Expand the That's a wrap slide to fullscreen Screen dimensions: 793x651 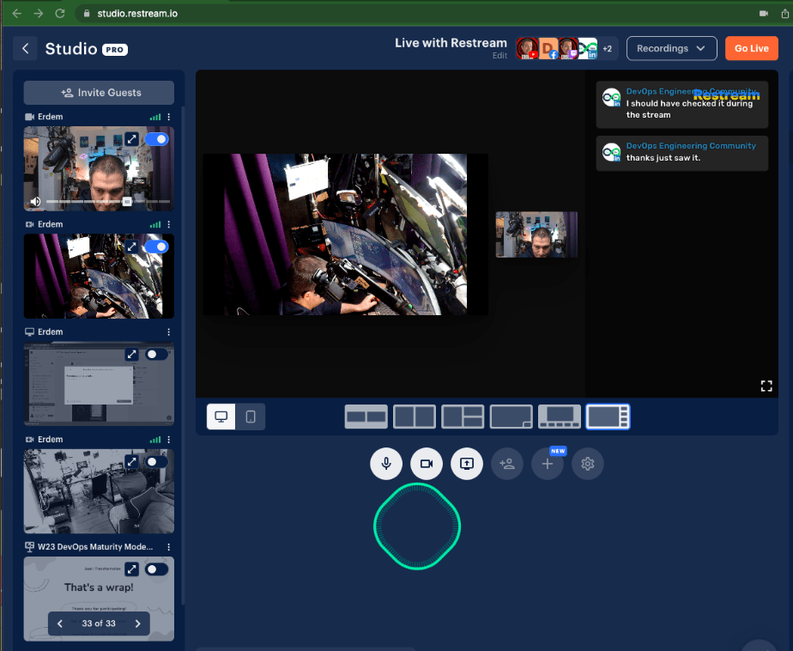pos(131,569)
